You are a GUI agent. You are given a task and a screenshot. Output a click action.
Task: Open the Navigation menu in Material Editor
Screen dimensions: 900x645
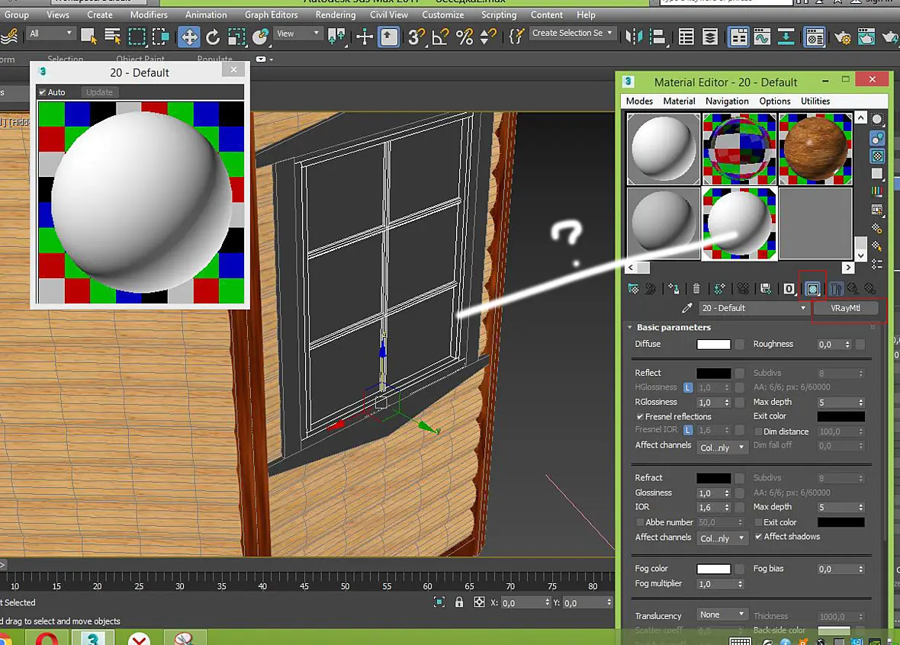[x=727, y=101]
